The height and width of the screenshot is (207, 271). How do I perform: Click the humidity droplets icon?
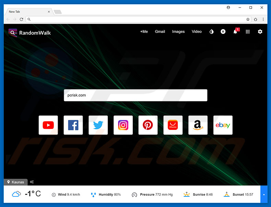tap(93, 195)
